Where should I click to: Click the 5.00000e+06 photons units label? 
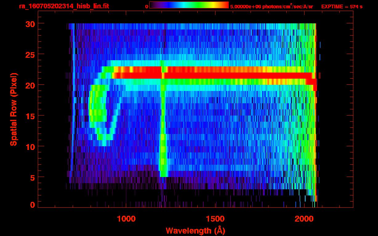click(271, 6)
